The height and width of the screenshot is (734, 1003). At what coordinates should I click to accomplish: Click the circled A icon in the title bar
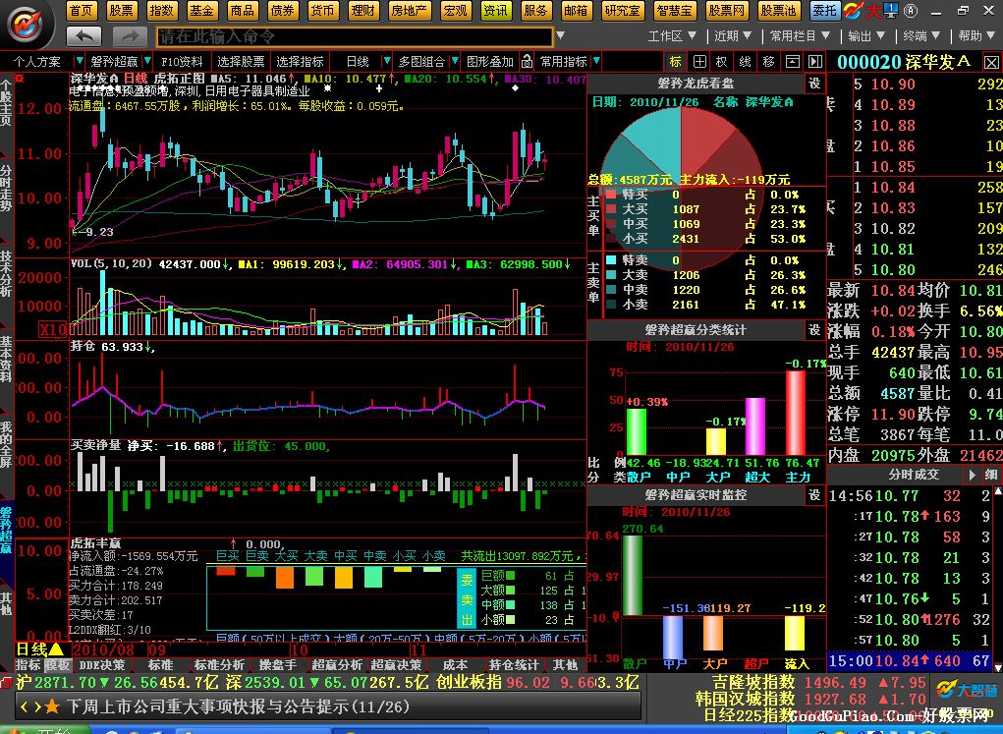click(912, 10)
